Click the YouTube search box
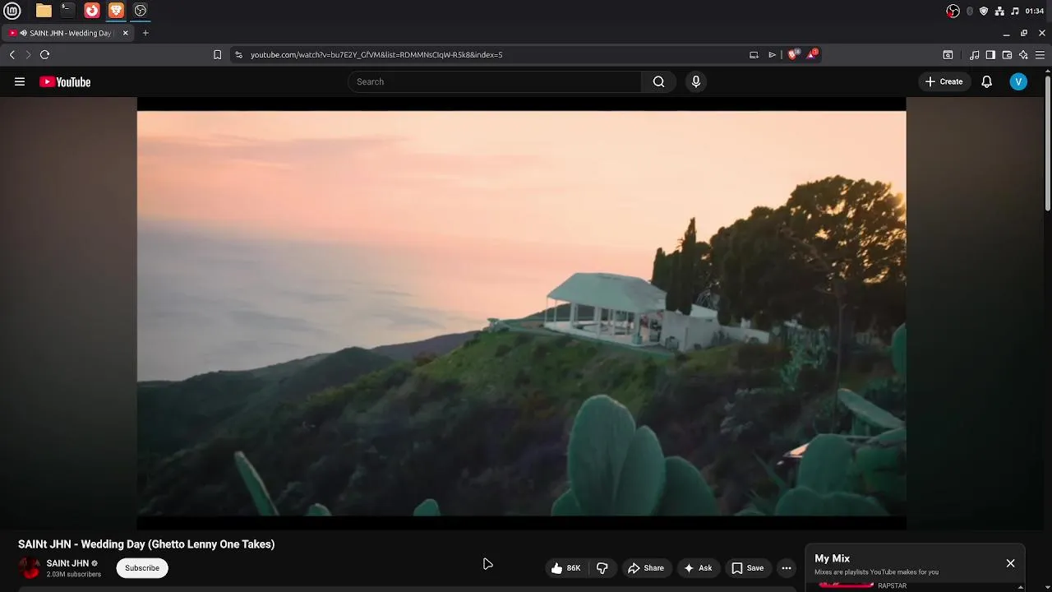Viewport: 1052px width, 592px height. 495,81
